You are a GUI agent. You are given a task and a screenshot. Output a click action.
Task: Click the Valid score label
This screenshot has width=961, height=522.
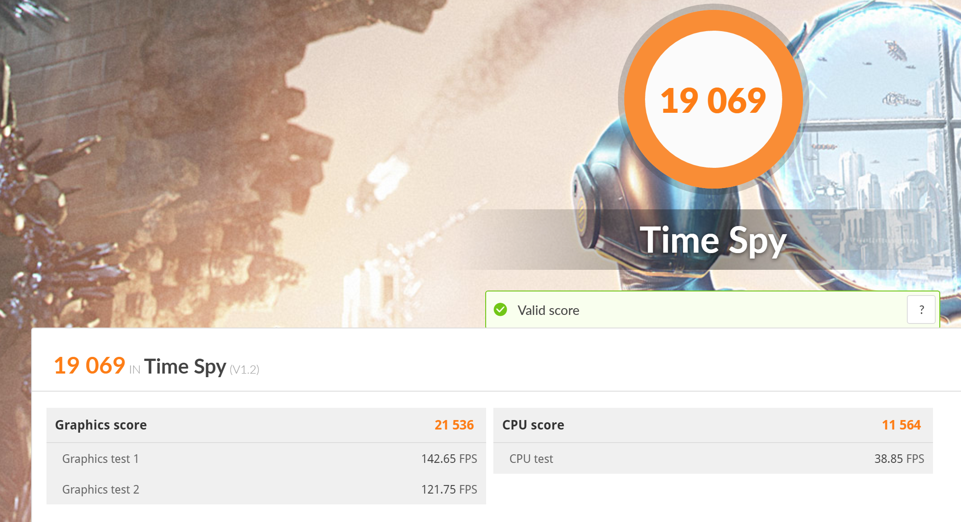pos(548,310)
